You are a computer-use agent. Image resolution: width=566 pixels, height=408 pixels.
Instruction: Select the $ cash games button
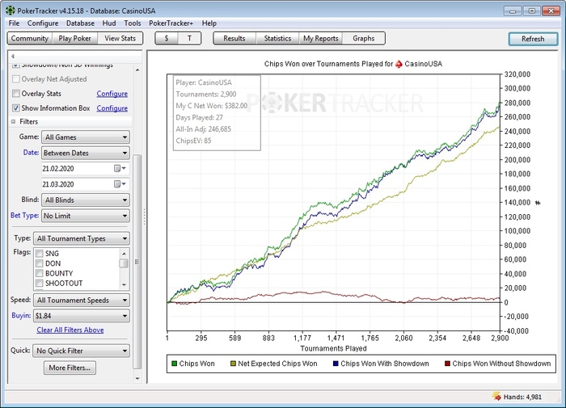tap(167, 38)
